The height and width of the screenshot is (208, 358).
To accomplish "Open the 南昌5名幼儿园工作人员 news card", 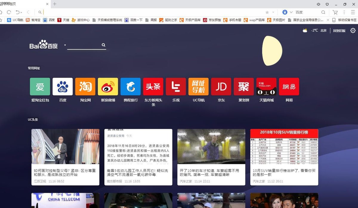I will tap(138, 157).
